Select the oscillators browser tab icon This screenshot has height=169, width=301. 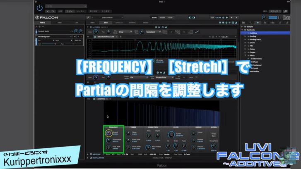click(x=258, y=23)
